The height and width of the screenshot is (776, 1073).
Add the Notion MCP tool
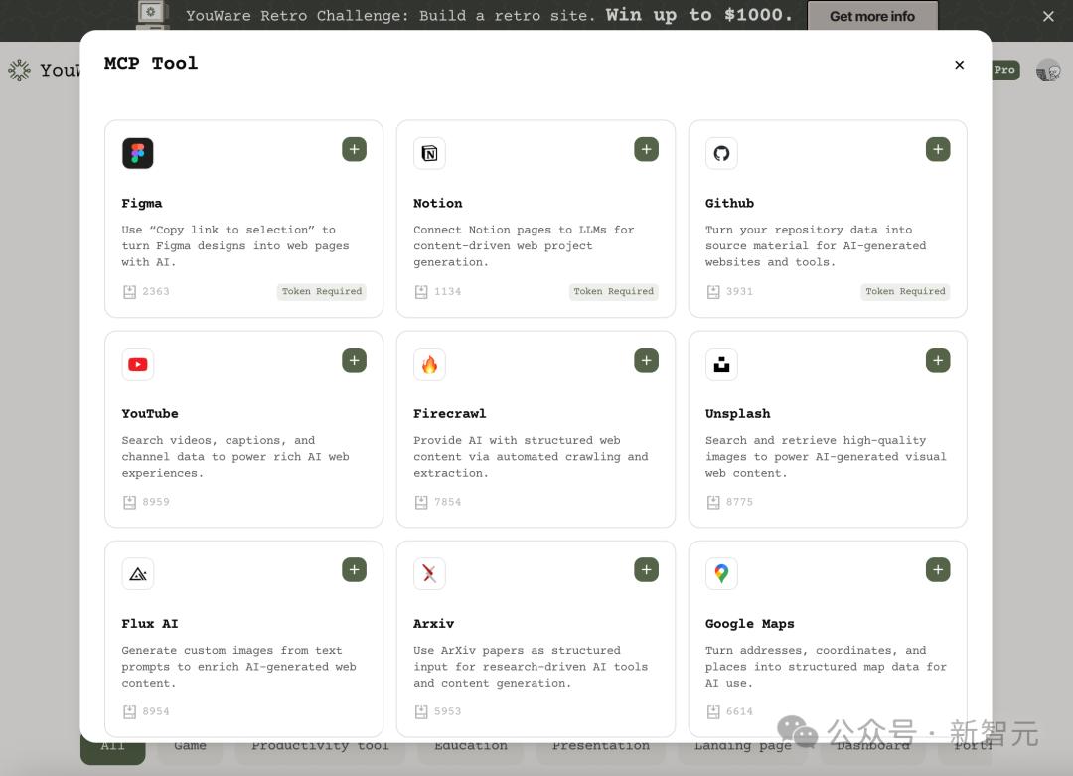tap(646, 149)
